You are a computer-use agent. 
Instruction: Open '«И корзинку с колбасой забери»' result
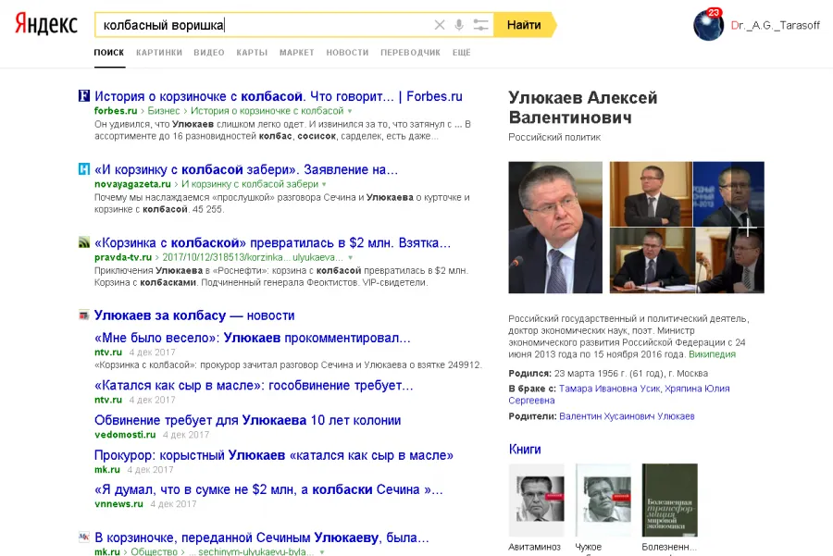pyautogui.click(x=246, y=169)
